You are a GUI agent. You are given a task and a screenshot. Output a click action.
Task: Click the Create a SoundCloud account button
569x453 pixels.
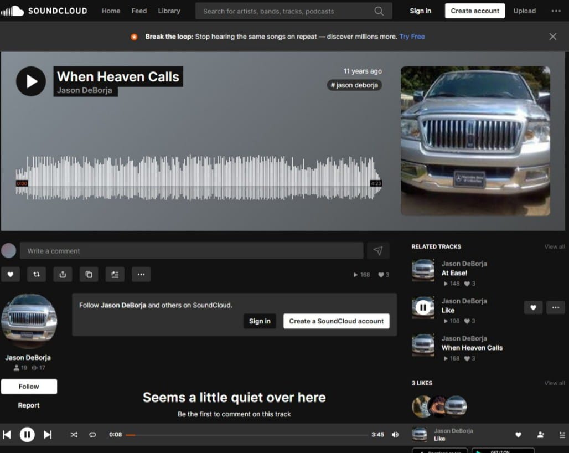[336, 321]
